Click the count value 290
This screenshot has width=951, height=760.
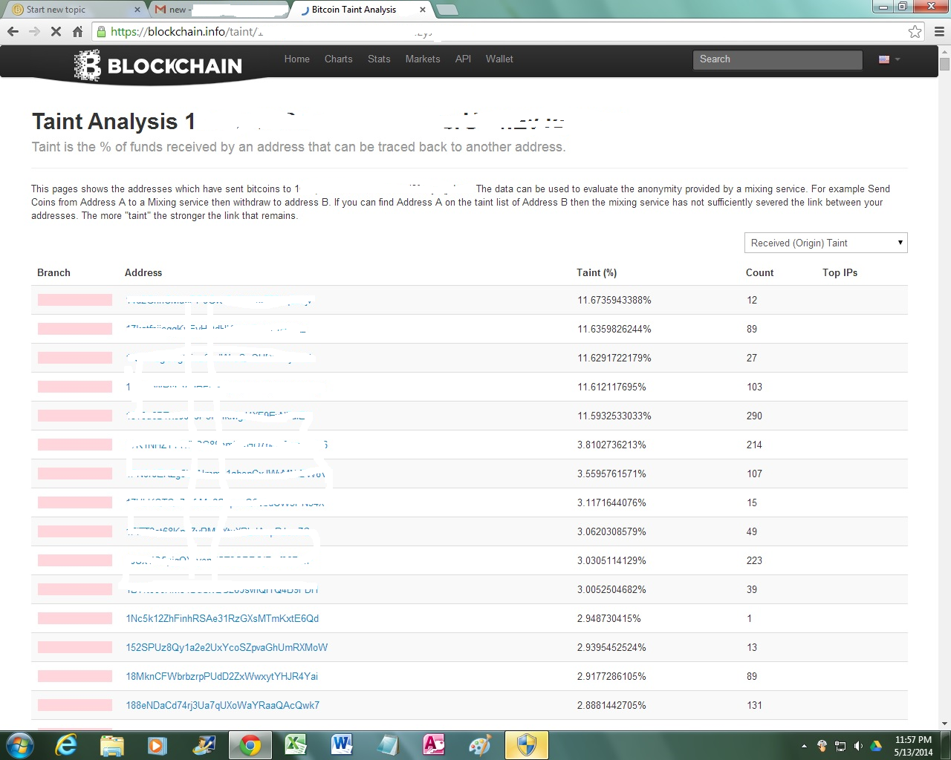(754, 416)
